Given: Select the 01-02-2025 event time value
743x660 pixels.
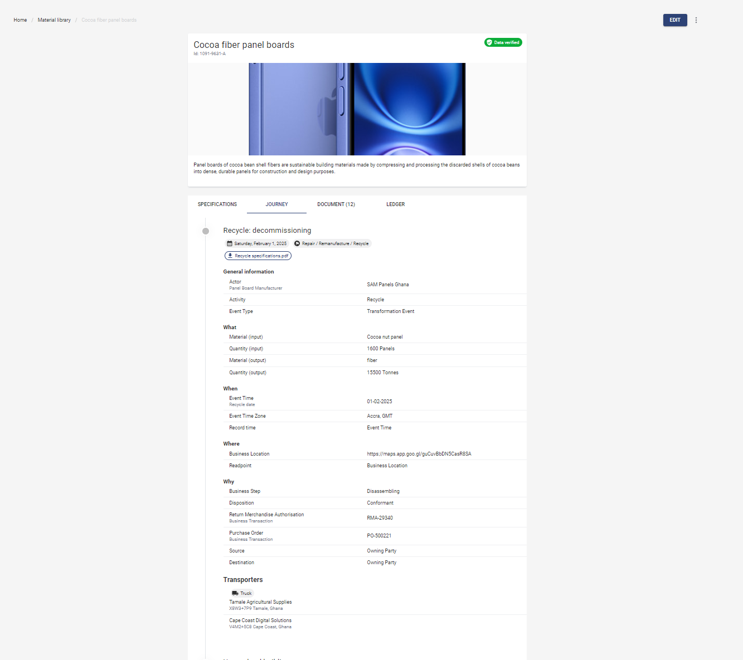Looking at the screenshot, I should click(x=380, y=402).
